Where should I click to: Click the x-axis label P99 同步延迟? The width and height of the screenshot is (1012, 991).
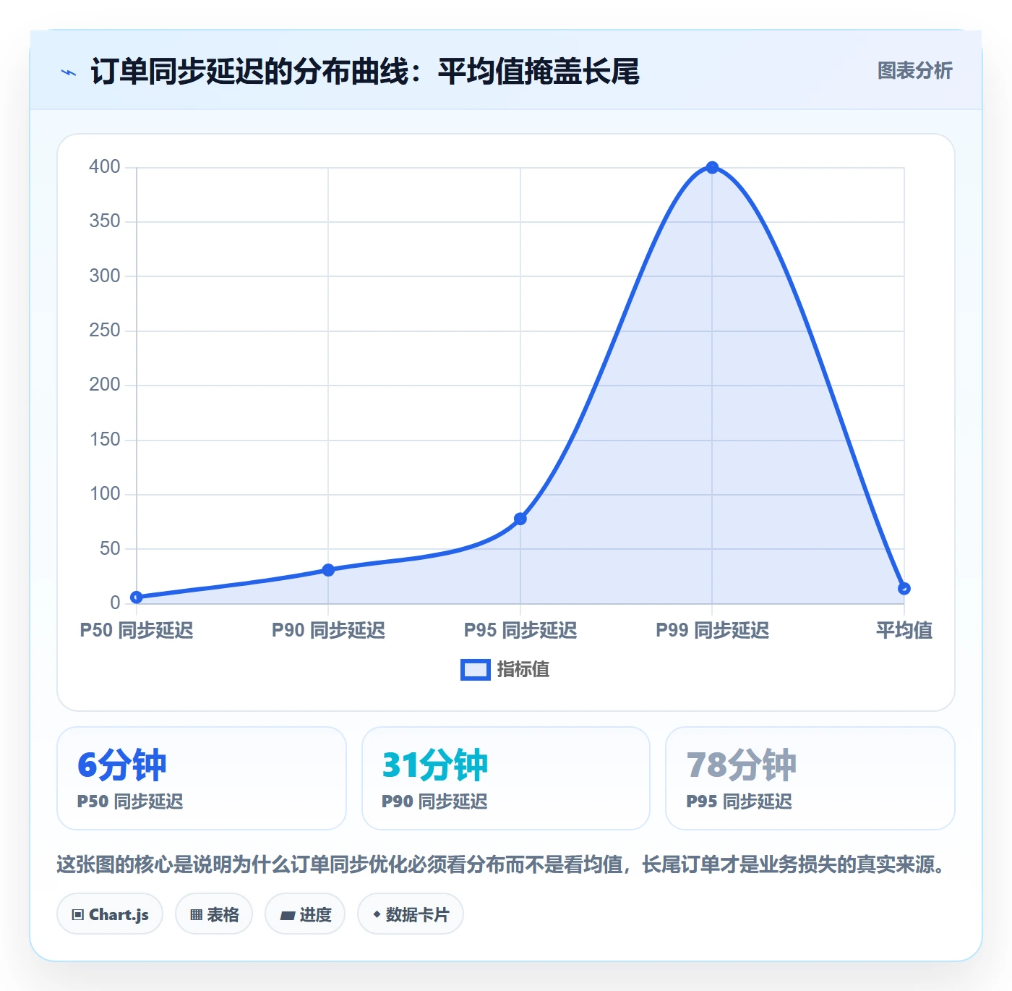tap(712, 631)
